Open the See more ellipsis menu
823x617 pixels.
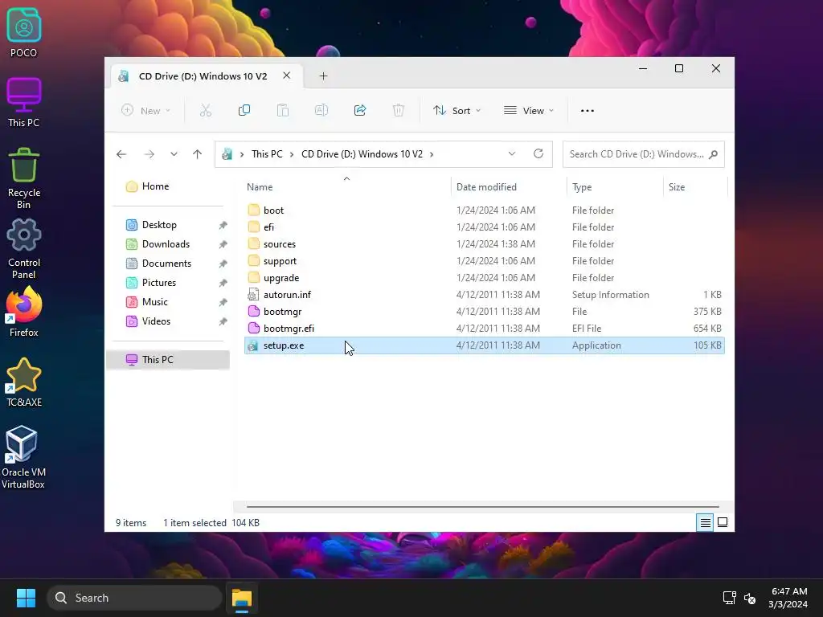click(588, 111)
